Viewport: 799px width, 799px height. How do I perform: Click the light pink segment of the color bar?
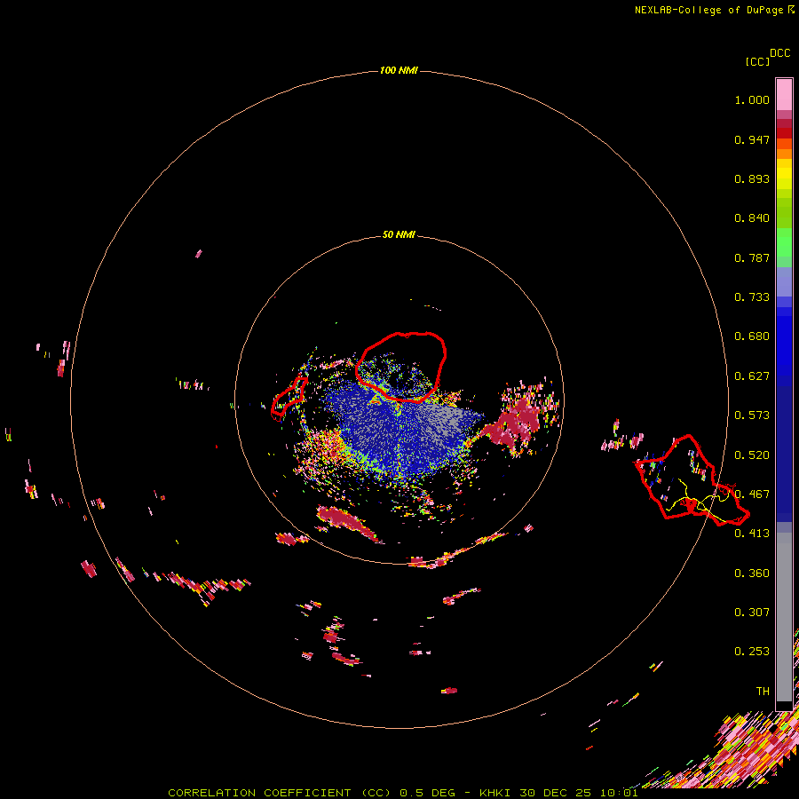784,94
